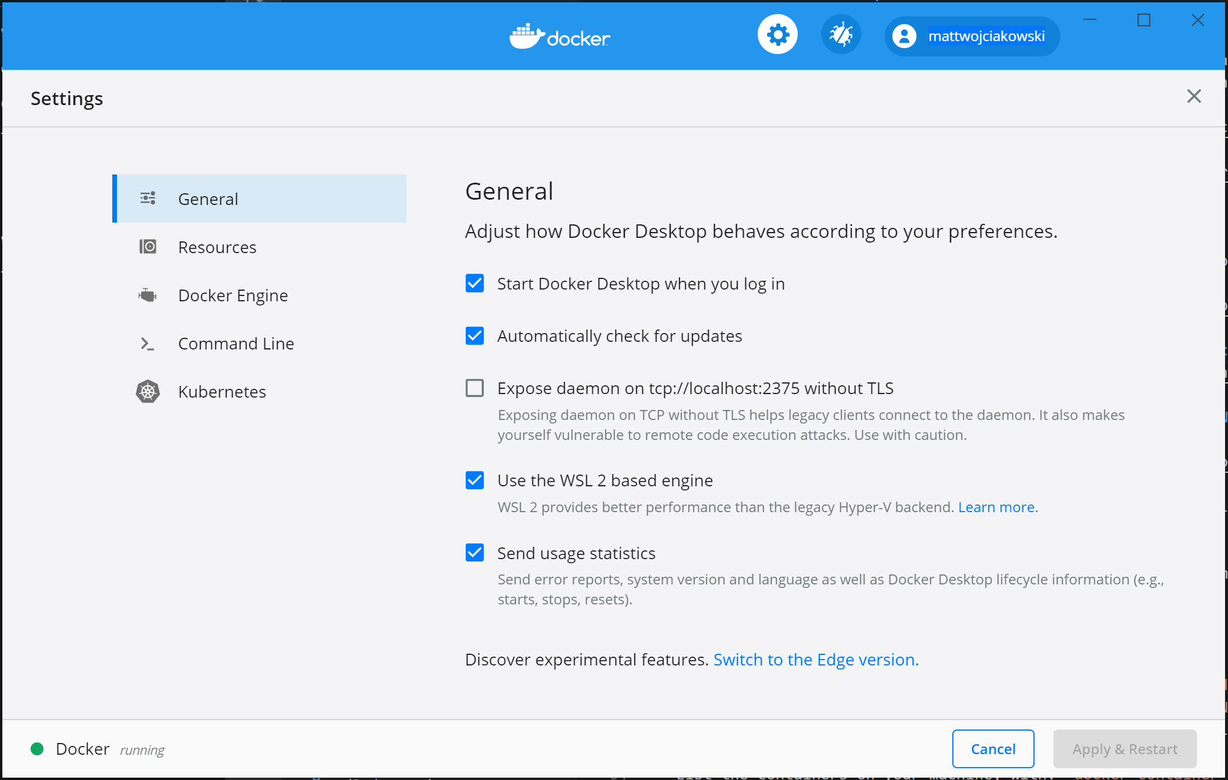This screenshot has width=1228, height=780.
Task: Click the bug/feedback icon in toolbar
Action: [839, 36]
